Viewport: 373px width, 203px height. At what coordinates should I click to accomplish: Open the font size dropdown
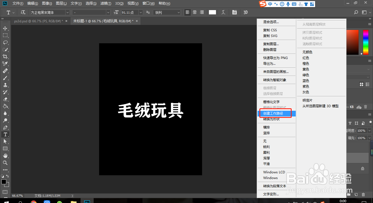140,12
